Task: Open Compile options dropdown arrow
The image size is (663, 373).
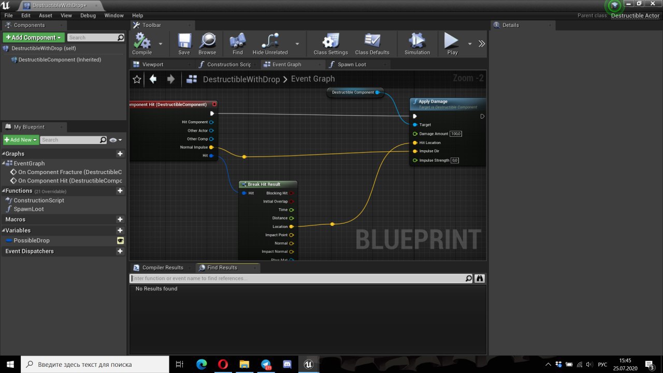Action: coord(161,44)
